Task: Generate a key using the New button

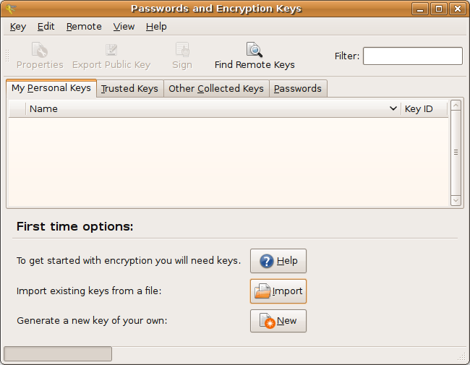Action: click(278, 321)
